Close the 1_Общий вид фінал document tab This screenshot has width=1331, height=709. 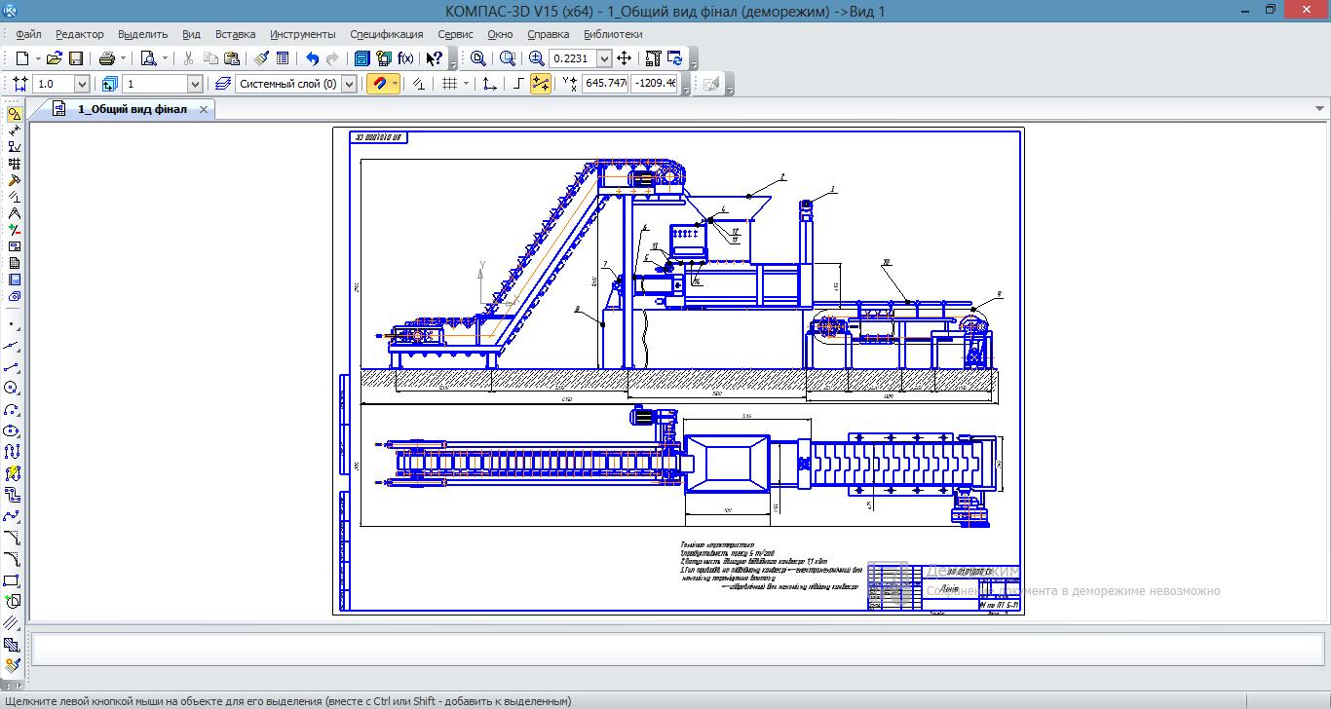pos(204,109)
